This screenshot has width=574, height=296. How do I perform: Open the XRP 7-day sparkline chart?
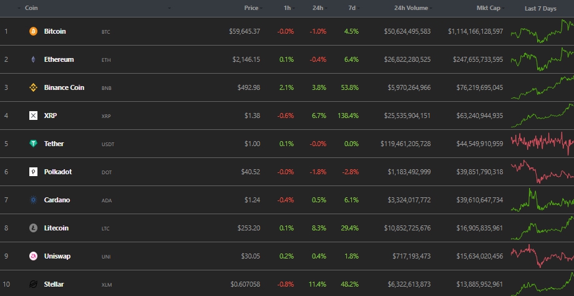tap(542, 116)
